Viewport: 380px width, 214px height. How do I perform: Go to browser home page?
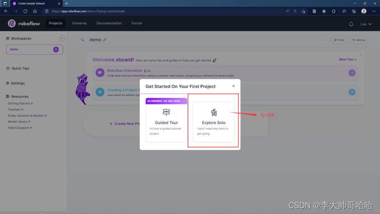(x=35, y=11)
